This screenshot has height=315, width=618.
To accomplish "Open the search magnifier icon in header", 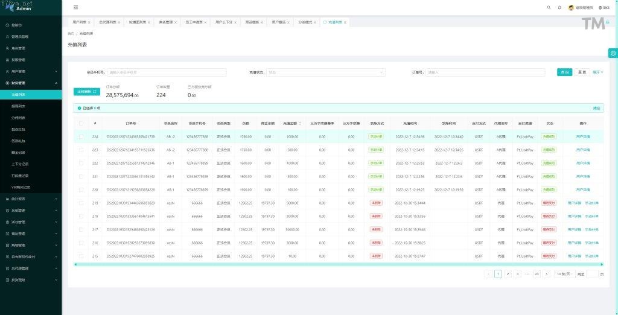I will (x=549, y=7).
